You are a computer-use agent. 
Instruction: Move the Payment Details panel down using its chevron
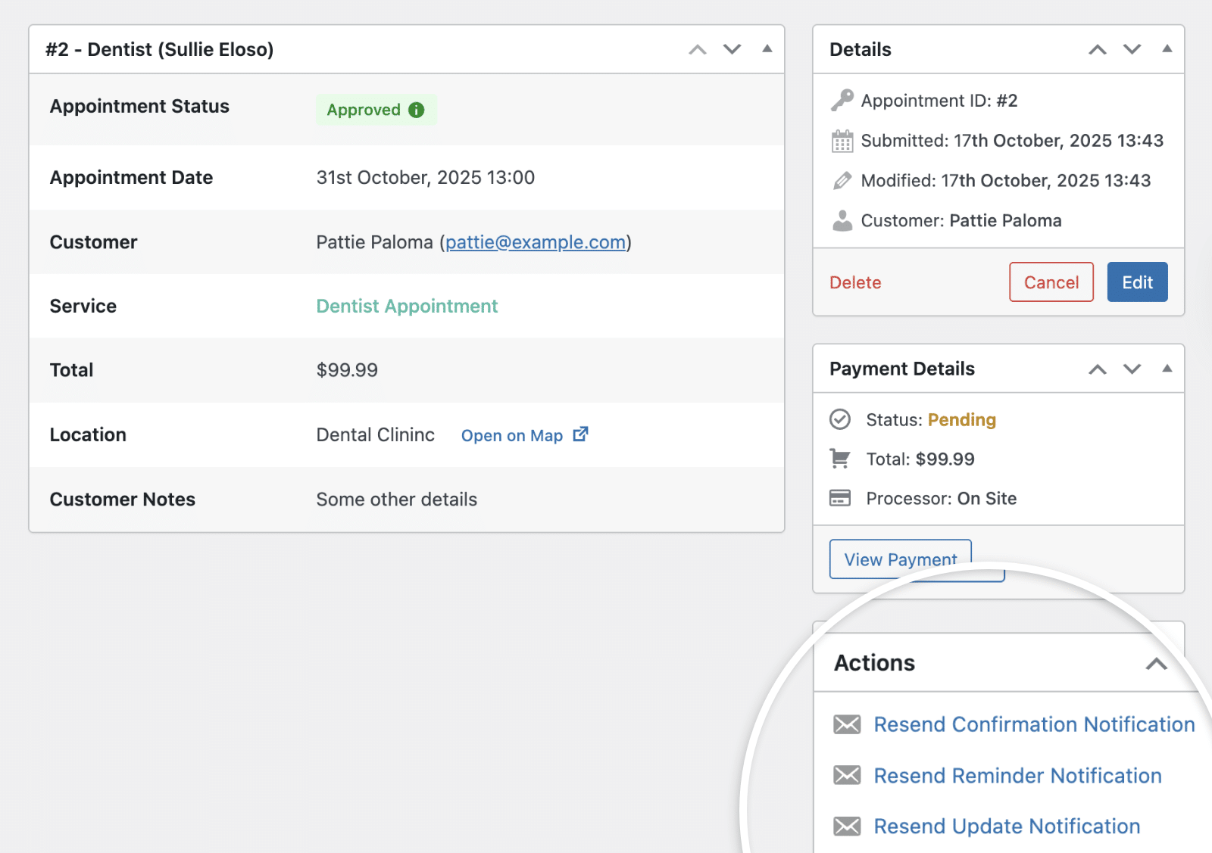(1132, 369)
